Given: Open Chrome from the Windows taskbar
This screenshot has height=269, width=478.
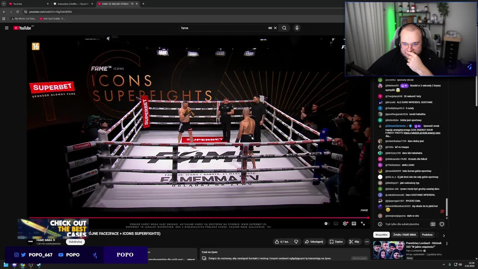Looking at the screenshot, I should (22, 265).
